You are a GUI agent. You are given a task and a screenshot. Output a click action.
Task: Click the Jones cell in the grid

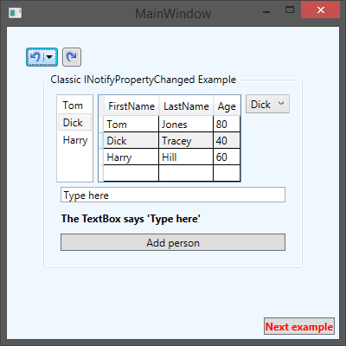[186, 125]
